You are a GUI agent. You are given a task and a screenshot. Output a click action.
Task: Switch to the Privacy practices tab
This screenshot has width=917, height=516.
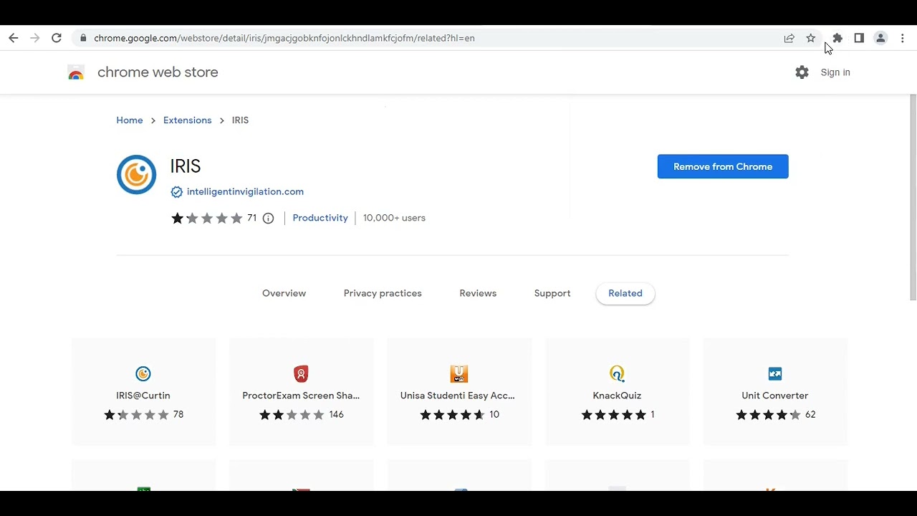(383, 293)
